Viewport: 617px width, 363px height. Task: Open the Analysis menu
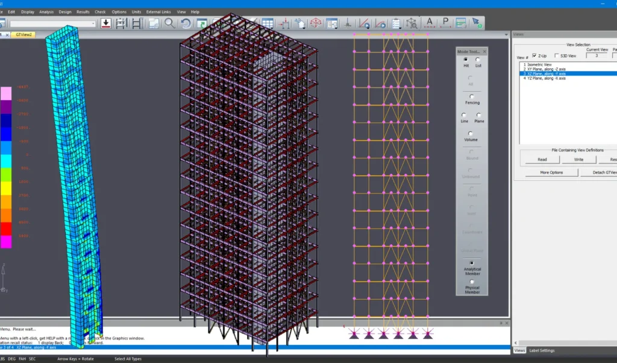(x=46, y=11)
